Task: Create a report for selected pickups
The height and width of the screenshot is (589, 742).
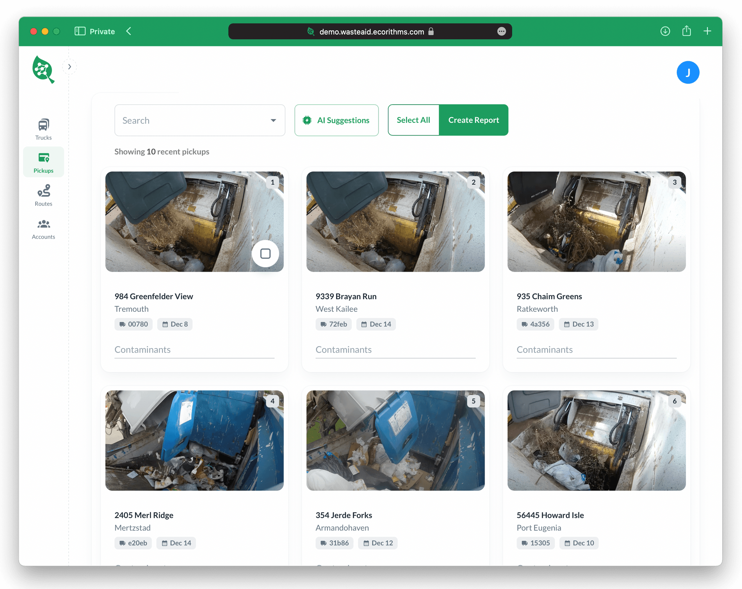Action: tap(473, 120)
